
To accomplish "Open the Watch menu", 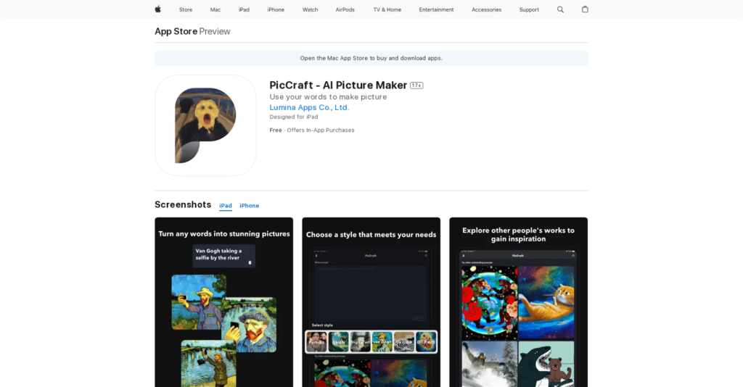I will pyautogui.click(x=311, y=9).
